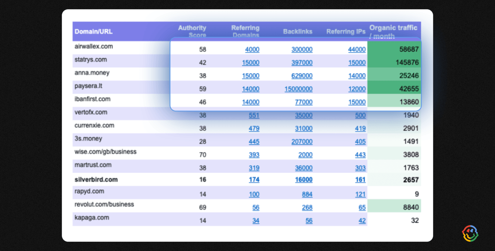Select the bold silverbird.com domain cell
This screenshot has height=251, width=495.
96,180
